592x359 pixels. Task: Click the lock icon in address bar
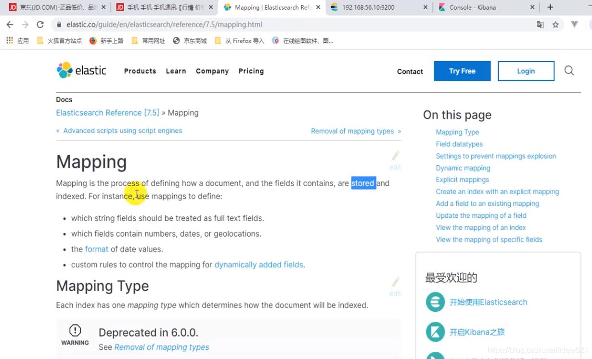pos(59,25)
